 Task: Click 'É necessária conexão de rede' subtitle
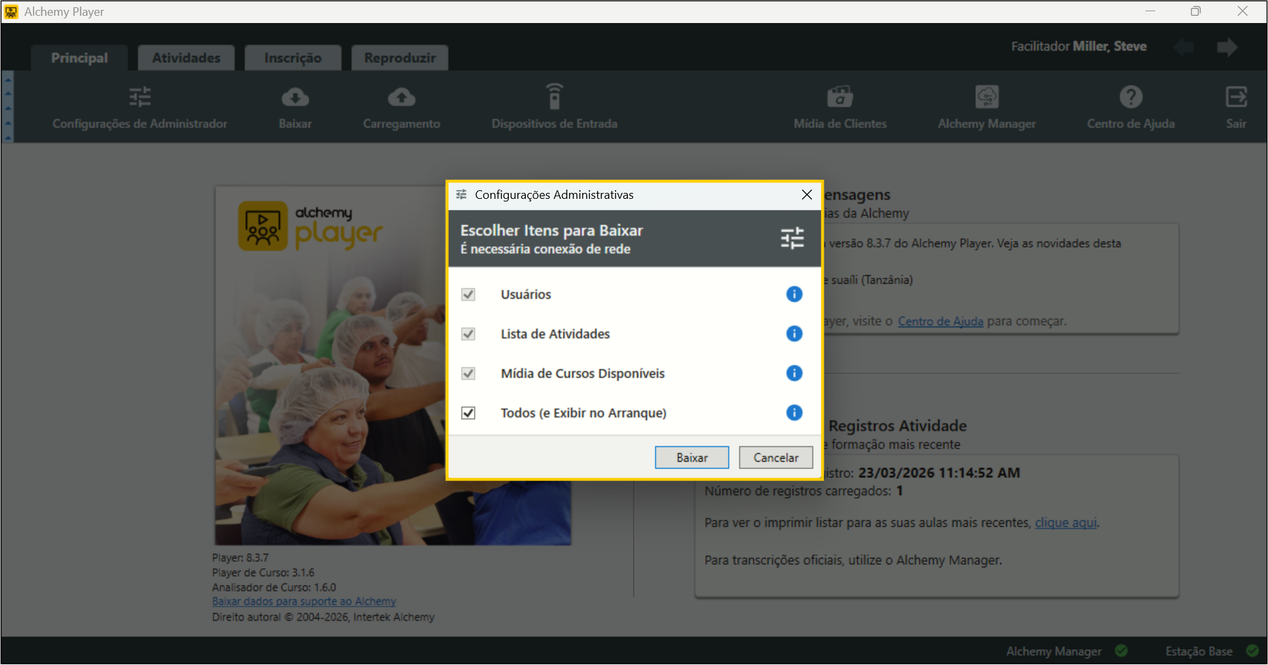click(x=546, y=249)
